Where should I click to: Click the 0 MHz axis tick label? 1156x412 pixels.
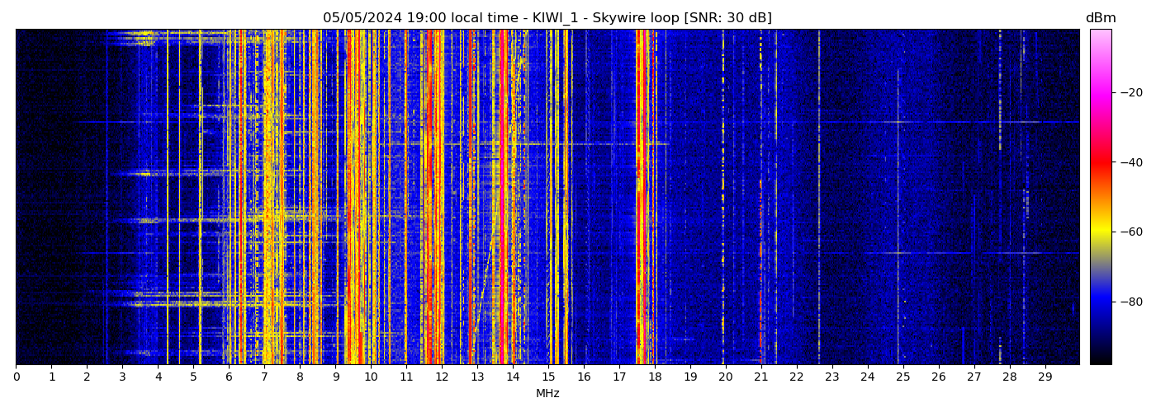click(x=16, y=377)
